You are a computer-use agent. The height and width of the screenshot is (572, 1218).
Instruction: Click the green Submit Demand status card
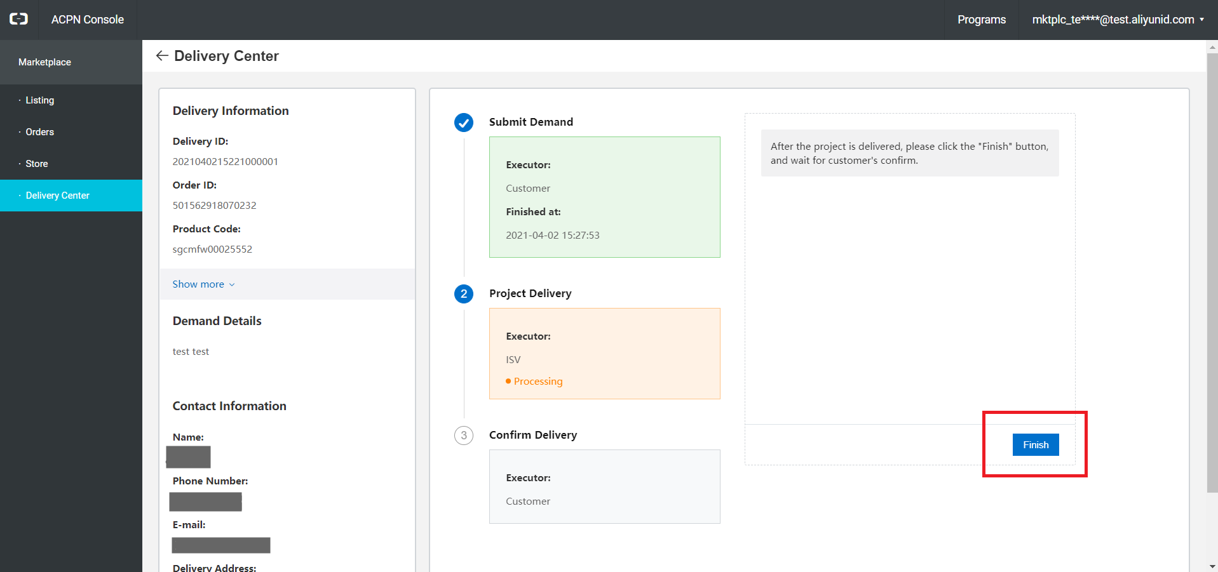coord(604,197)
